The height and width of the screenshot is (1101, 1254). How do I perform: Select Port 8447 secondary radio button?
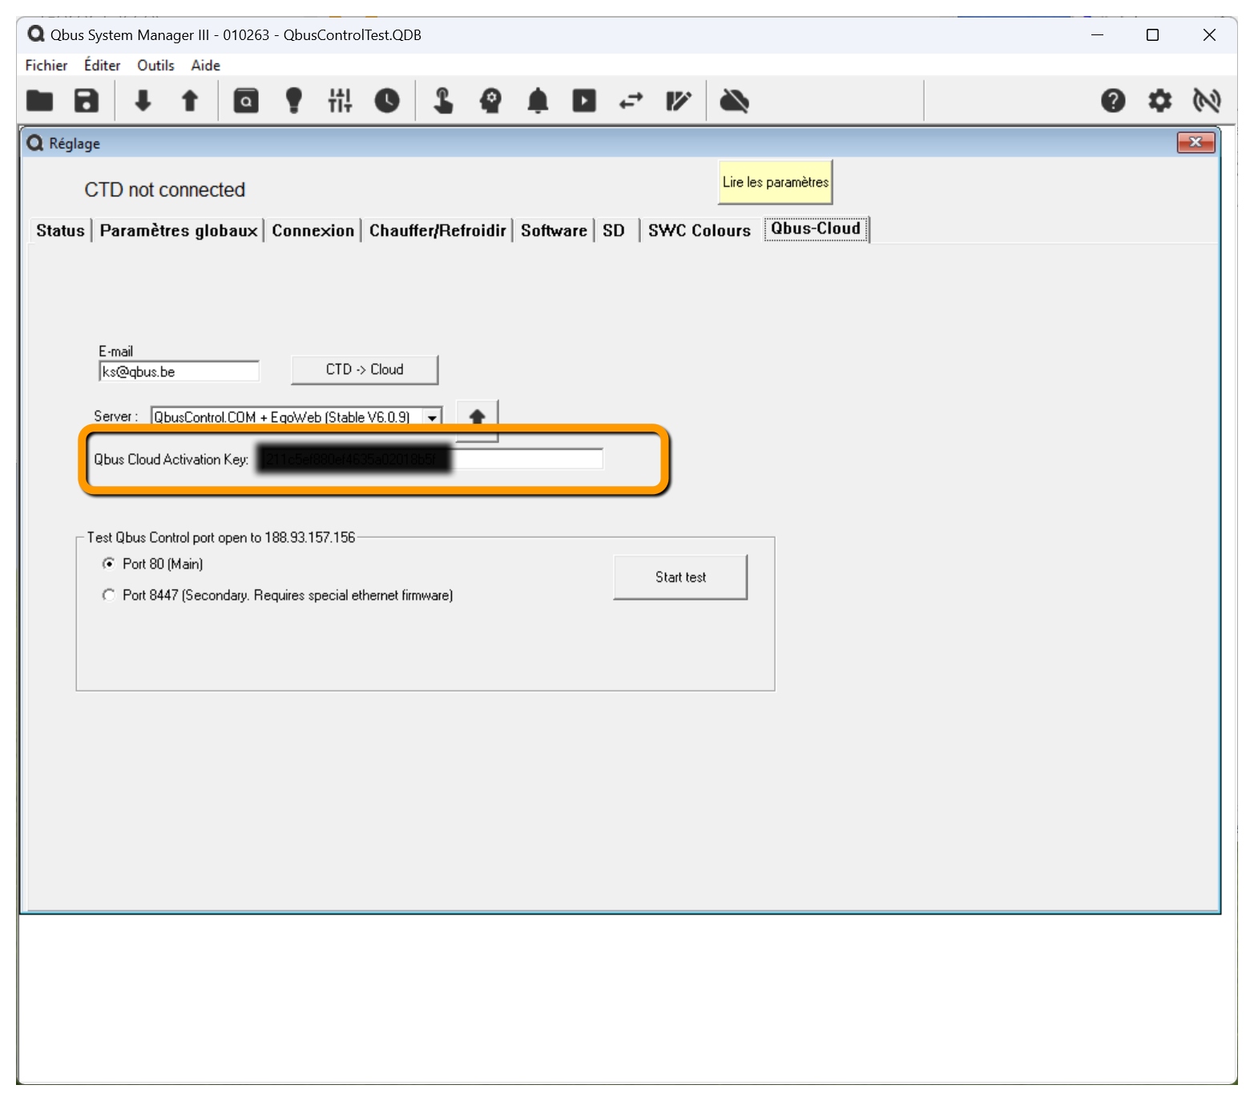[109, 595]
